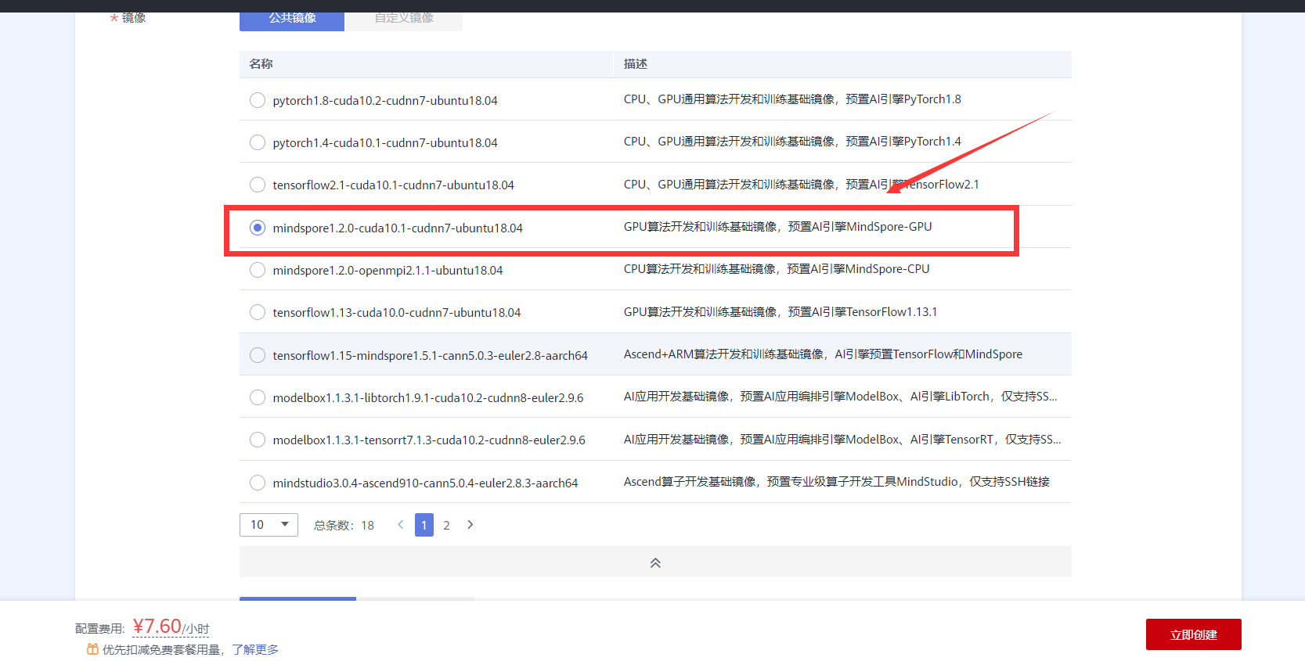Select tensorflow1.13-cuda10.0 radio button
This screenshot has height=661, width=1305.
coord(257,312)
